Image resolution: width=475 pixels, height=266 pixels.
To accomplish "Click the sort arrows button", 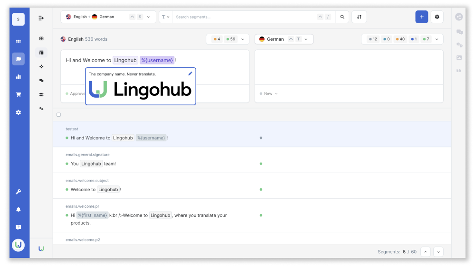I will click(x=359, y=17).
